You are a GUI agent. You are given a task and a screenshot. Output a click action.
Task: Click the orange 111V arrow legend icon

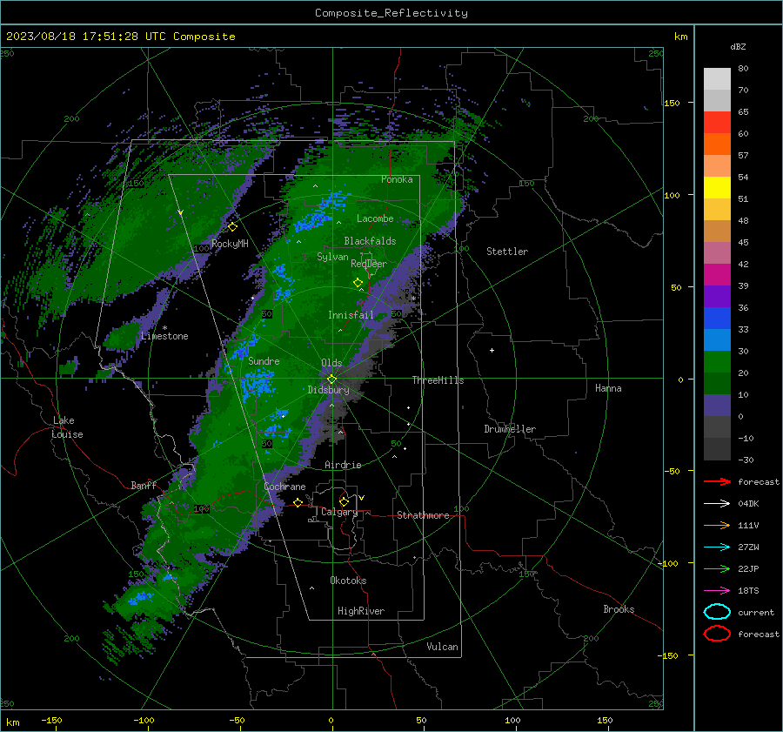pyautogui.click(x=717, y=525)
